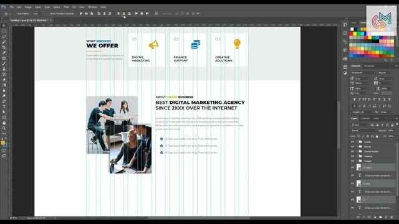Open the Auto-Select Layer dropdown
Screen dimensions: 399x224
tap(37, 14)
